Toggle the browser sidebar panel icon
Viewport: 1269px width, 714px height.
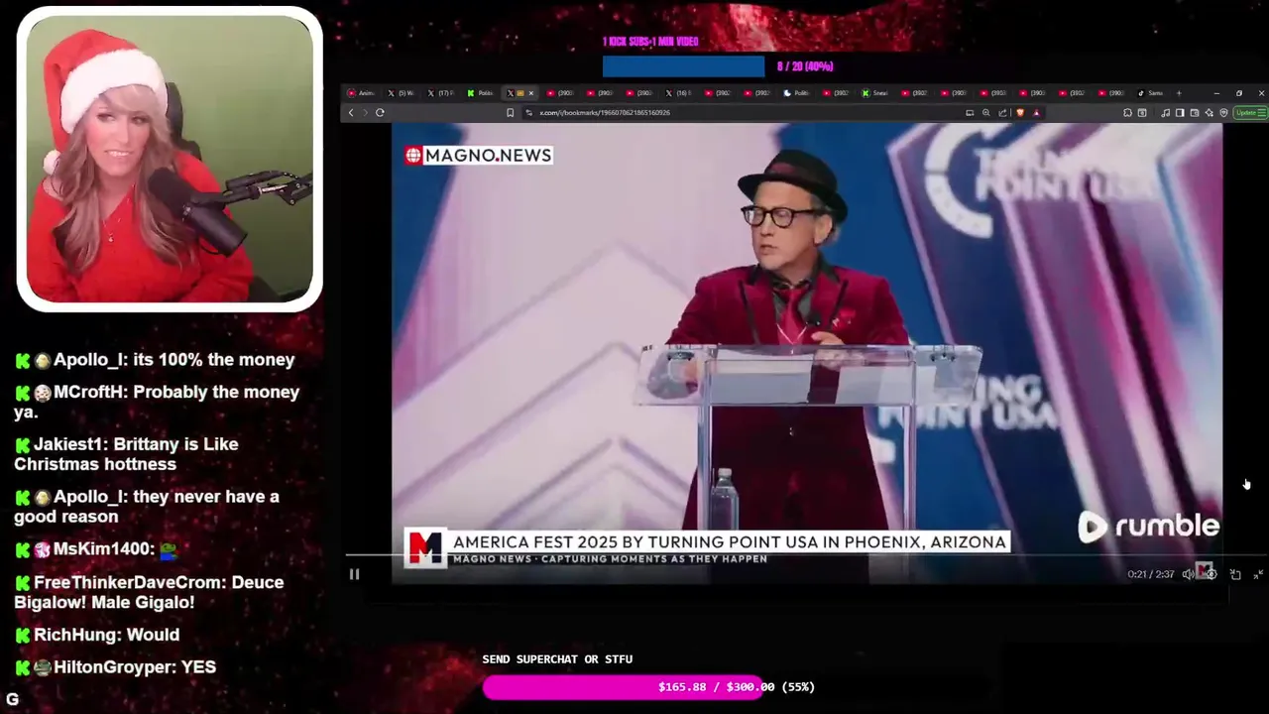(x=1180, y=113)
